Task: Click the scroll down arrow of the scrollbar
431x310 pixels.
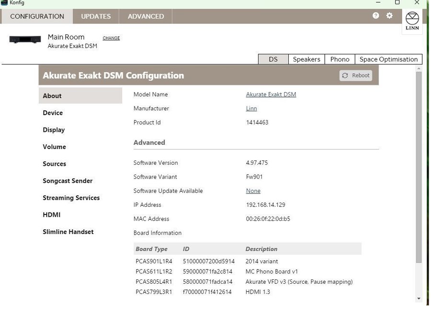Action: tap(419, 299)
